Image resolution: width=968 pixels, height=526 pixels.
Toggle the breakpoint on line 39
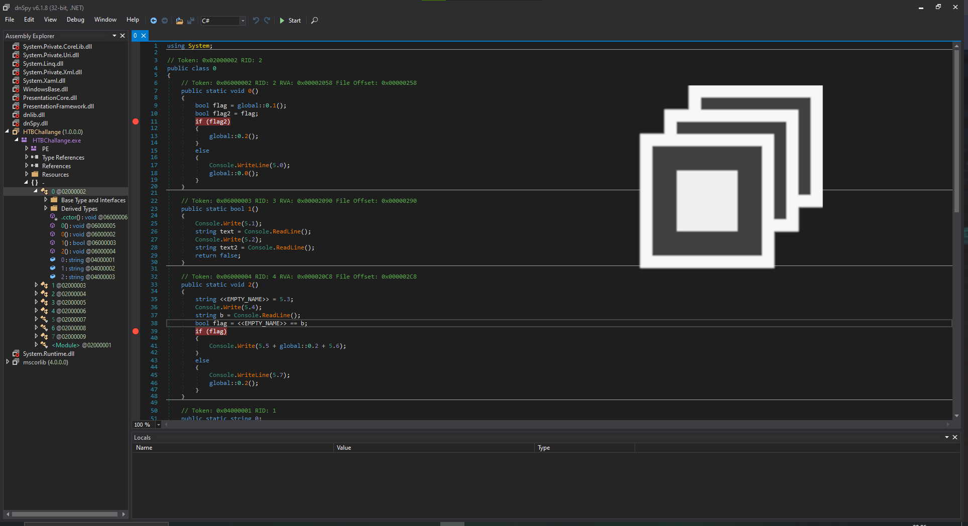tap(136, 331)
